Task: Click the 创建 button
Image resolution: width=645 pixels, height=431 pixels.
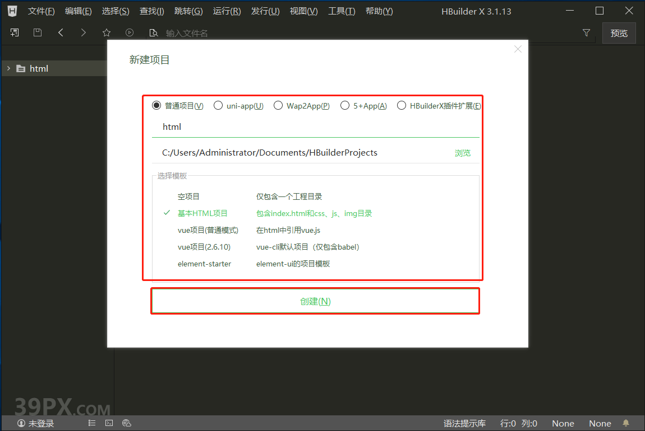Action: click(315, 301)
